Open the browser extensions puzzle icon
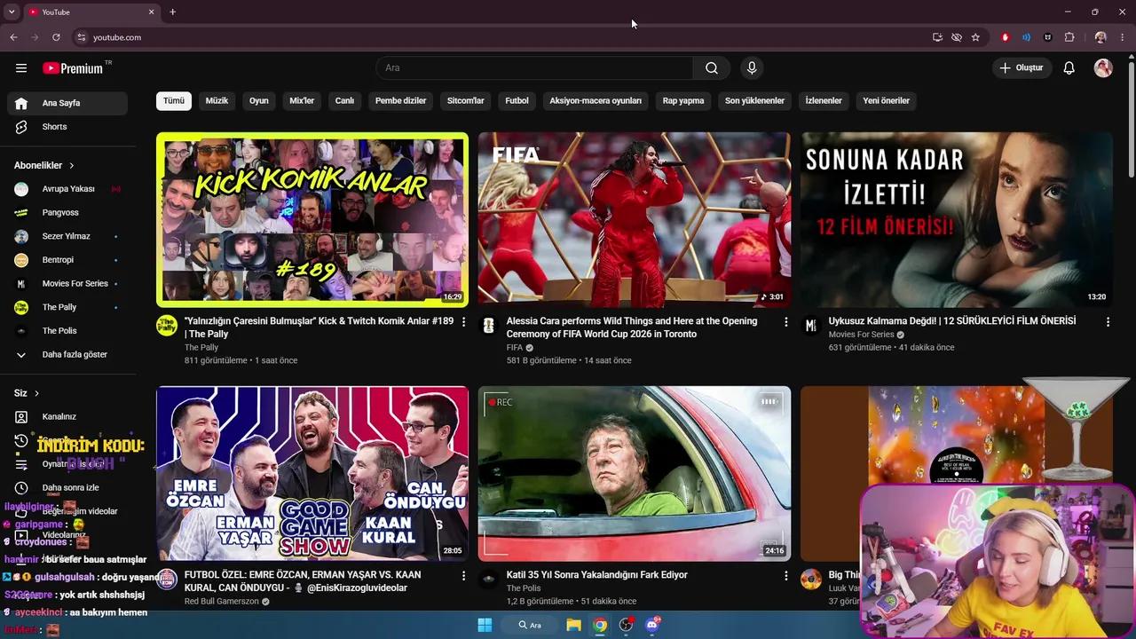This screenshot has height=639, width=1136. (1069, 37)
